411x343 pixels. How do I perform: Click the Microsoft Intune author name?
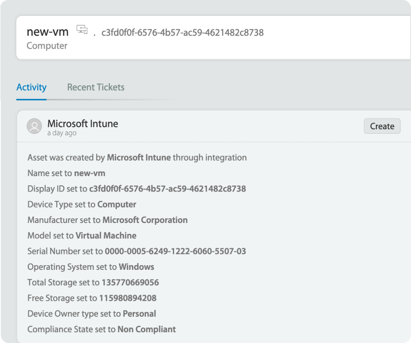pos(82,123)
